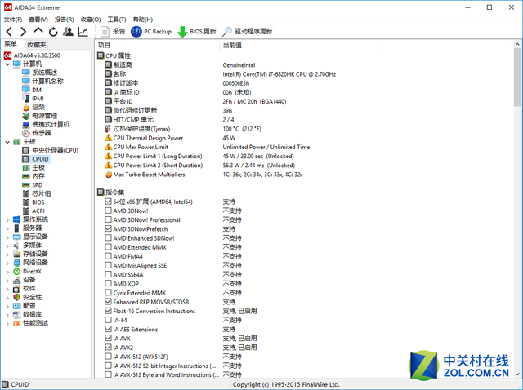Open the graph chart toolbar icon
The height and width of the screenshot is (390, 523).
pos(83,32)
